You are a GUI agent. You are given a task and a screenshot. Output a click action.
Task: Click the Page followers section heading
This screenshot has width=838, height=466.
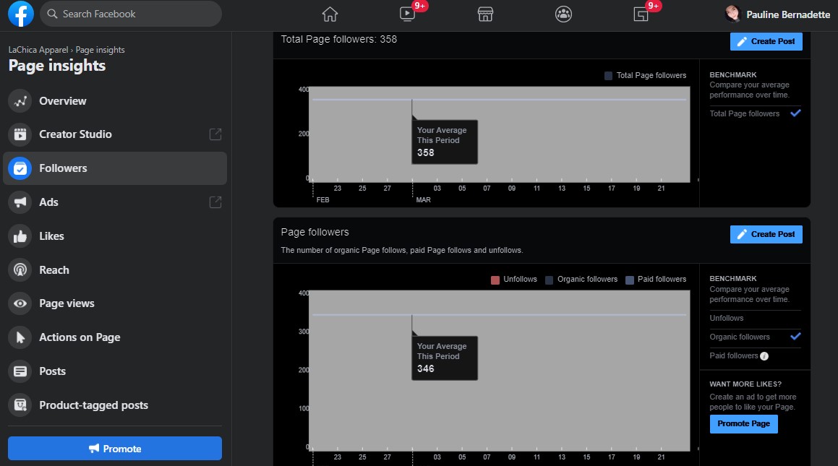315,232
